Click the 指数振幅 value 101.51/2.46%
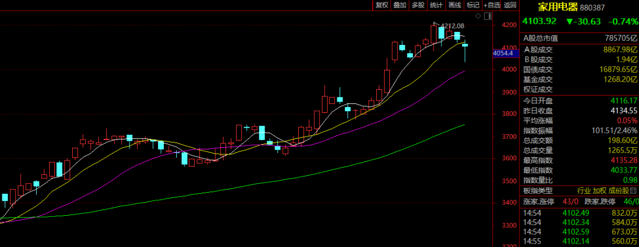639x247 pixels. pyautogui.click(x=614, y=131)
